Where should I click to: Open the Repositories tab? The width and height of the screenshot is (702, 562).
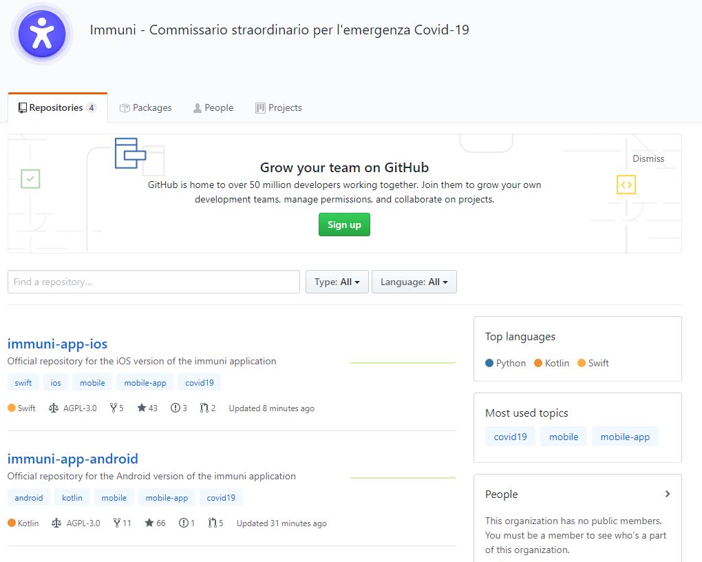click(57, 107)
